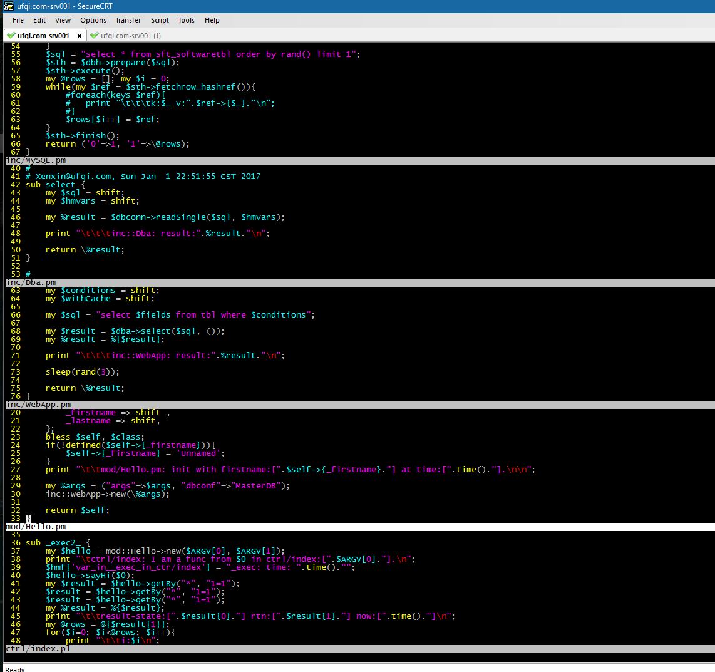Viewport: 715px width, 672px height.
Task: Open the Transfer menu
Action: 128,20
